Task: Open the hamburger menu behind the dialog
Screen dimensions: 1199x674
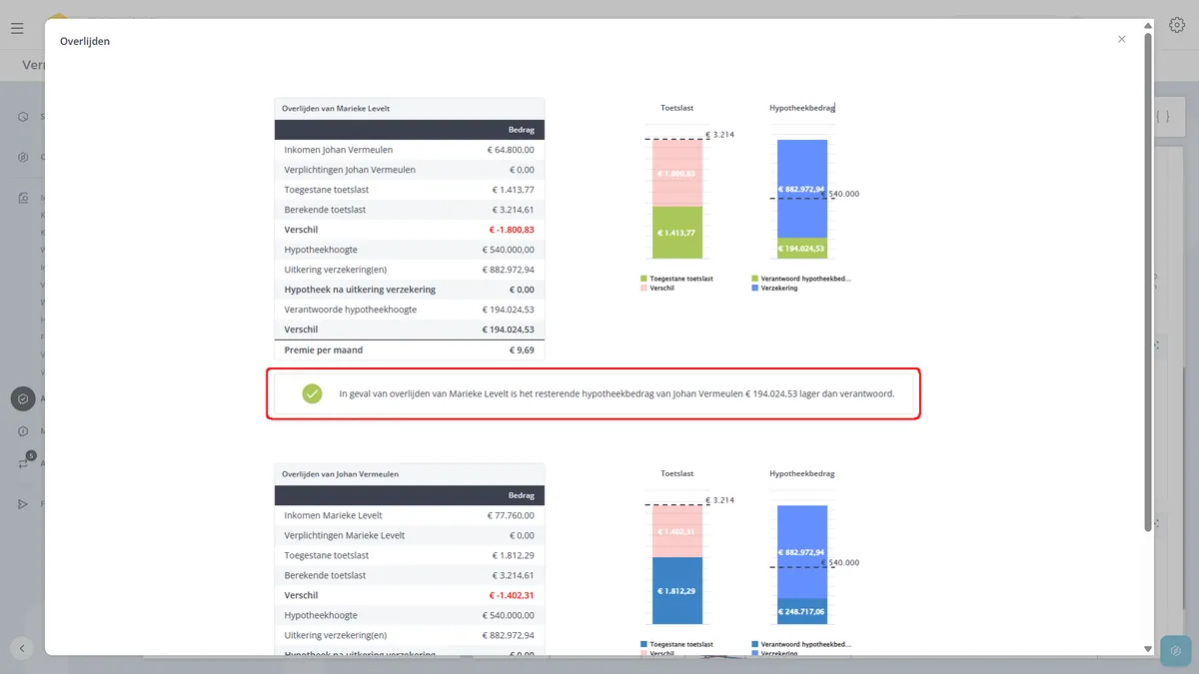Action: point(17,28)
